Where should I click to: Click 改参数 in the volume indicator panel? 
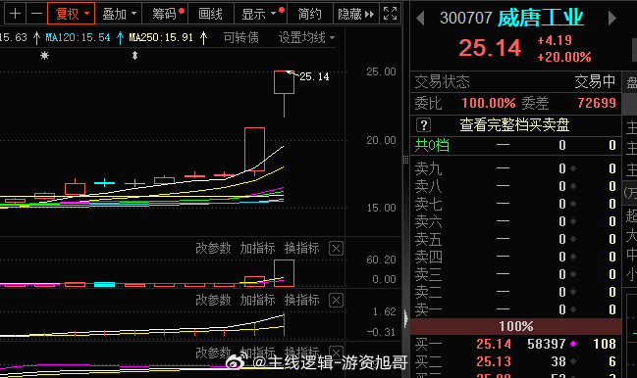[x=213, y=248]
